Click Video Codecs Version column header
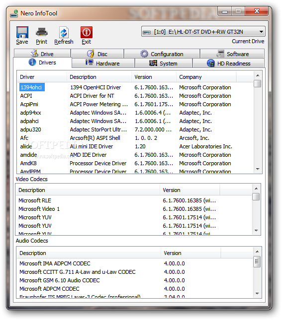 click(190, 190)
